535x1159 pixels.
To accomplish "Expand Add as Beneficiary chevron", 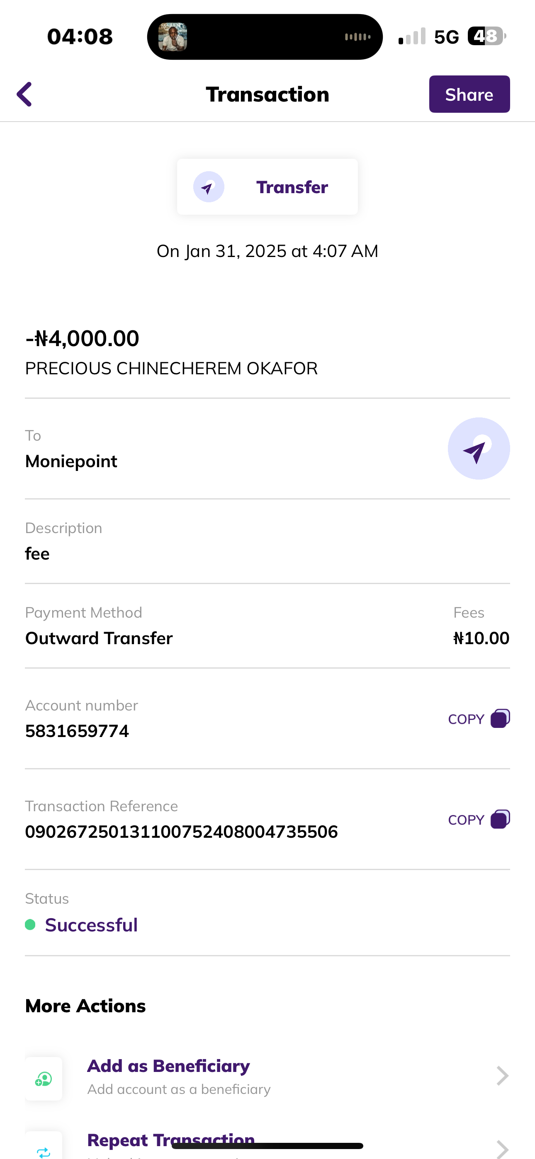I will (x=502, y=1076).
